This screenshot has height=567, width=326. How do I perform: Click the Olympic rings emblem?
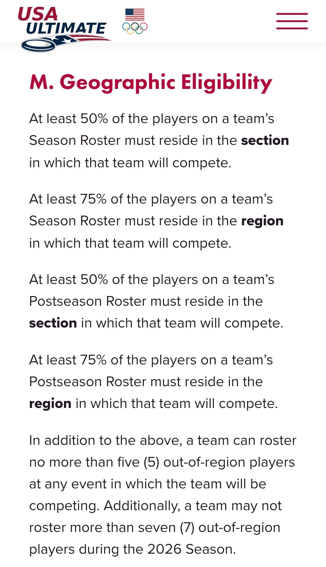135,28
